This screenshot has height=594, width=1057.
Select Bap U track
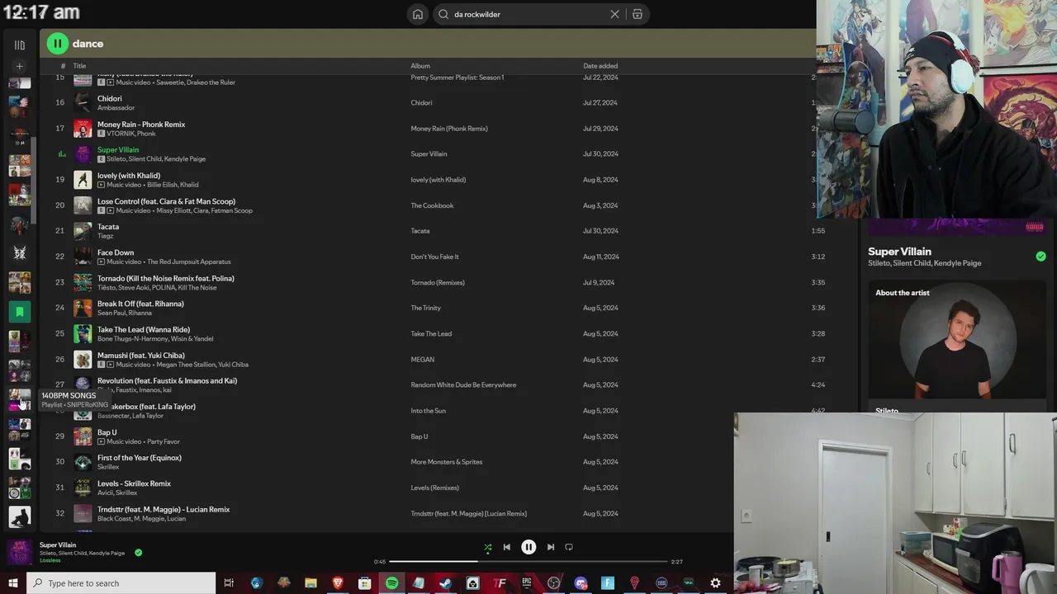[x=107, y=432]
